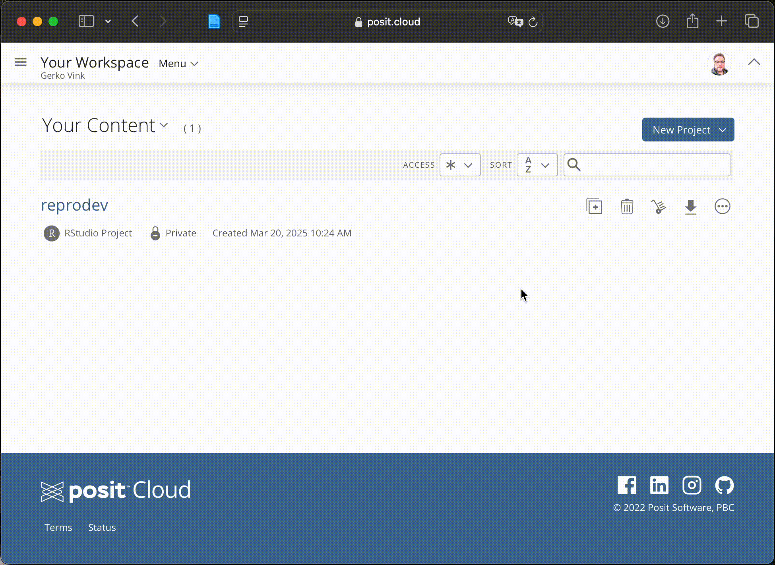775x565 pixels.
Task: Click the blue document extension icon
Action: point(214,21)
